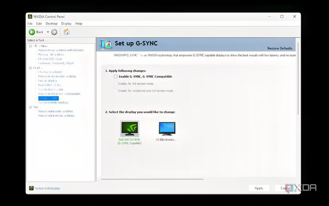Open the Help menu
The height and width of the screenshot is (206, 329).
pyautogui.click(x=79, y=24)
